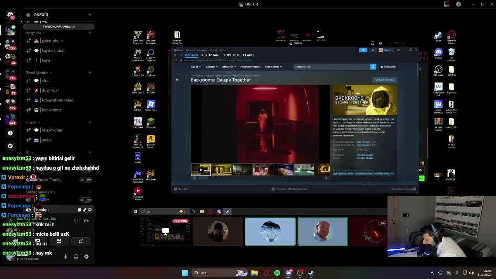Open the discover servers compass icon
The width and height of the screenshot is (496, 279).
click(x=10, y=146)
